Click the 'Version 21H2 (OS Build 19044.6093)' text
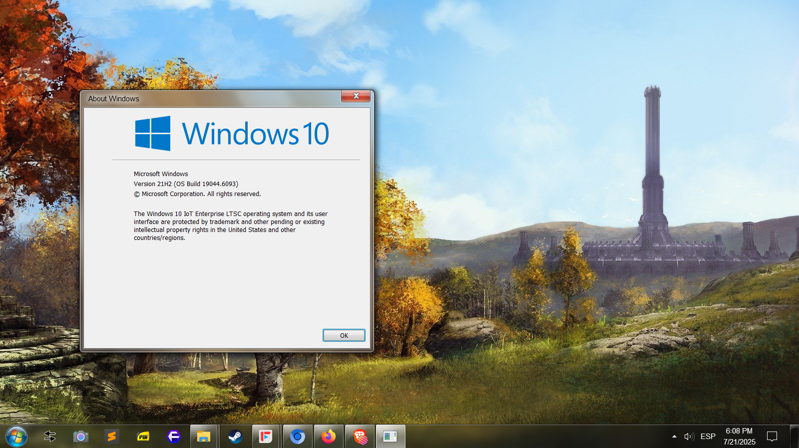799x448 pixels. click(186, 184)
